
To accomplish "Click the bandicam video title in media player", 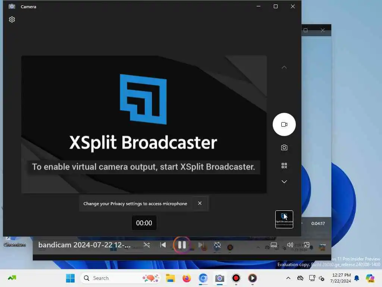I will tap(84, 245).
